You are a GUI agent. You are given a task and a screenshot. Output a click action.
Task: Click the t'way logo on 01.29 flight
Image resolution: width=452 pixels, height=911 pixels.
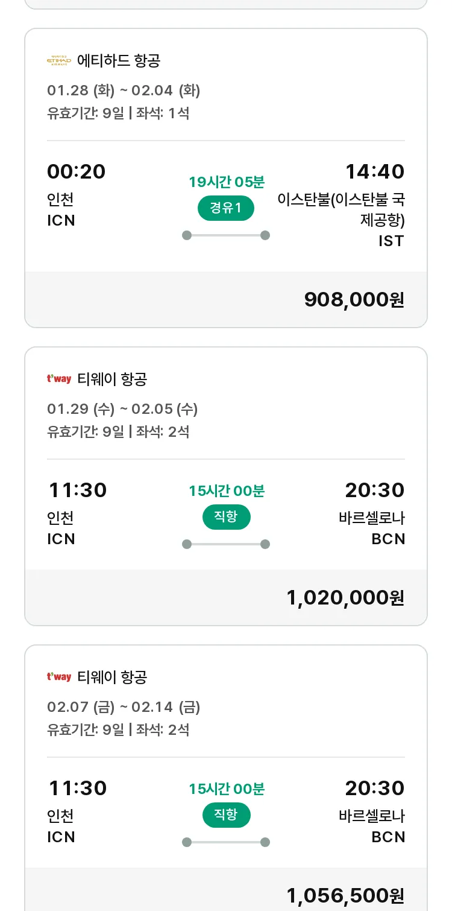point(59,379)
